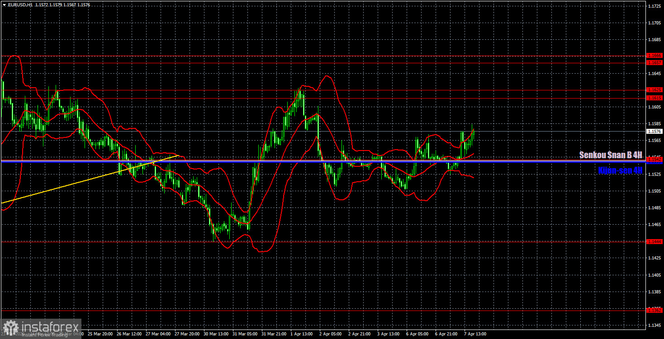
Task: Click the 1.1425 price scale value
Action: point(655,258)
